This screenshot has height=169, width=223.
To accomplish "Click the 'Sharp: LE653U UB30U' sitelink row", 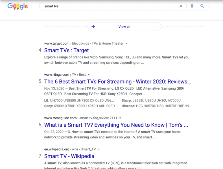I will pos(151,101).
